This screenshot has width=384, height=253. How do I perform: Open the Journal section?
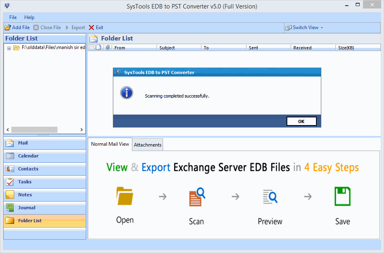[x=45, y=208]
